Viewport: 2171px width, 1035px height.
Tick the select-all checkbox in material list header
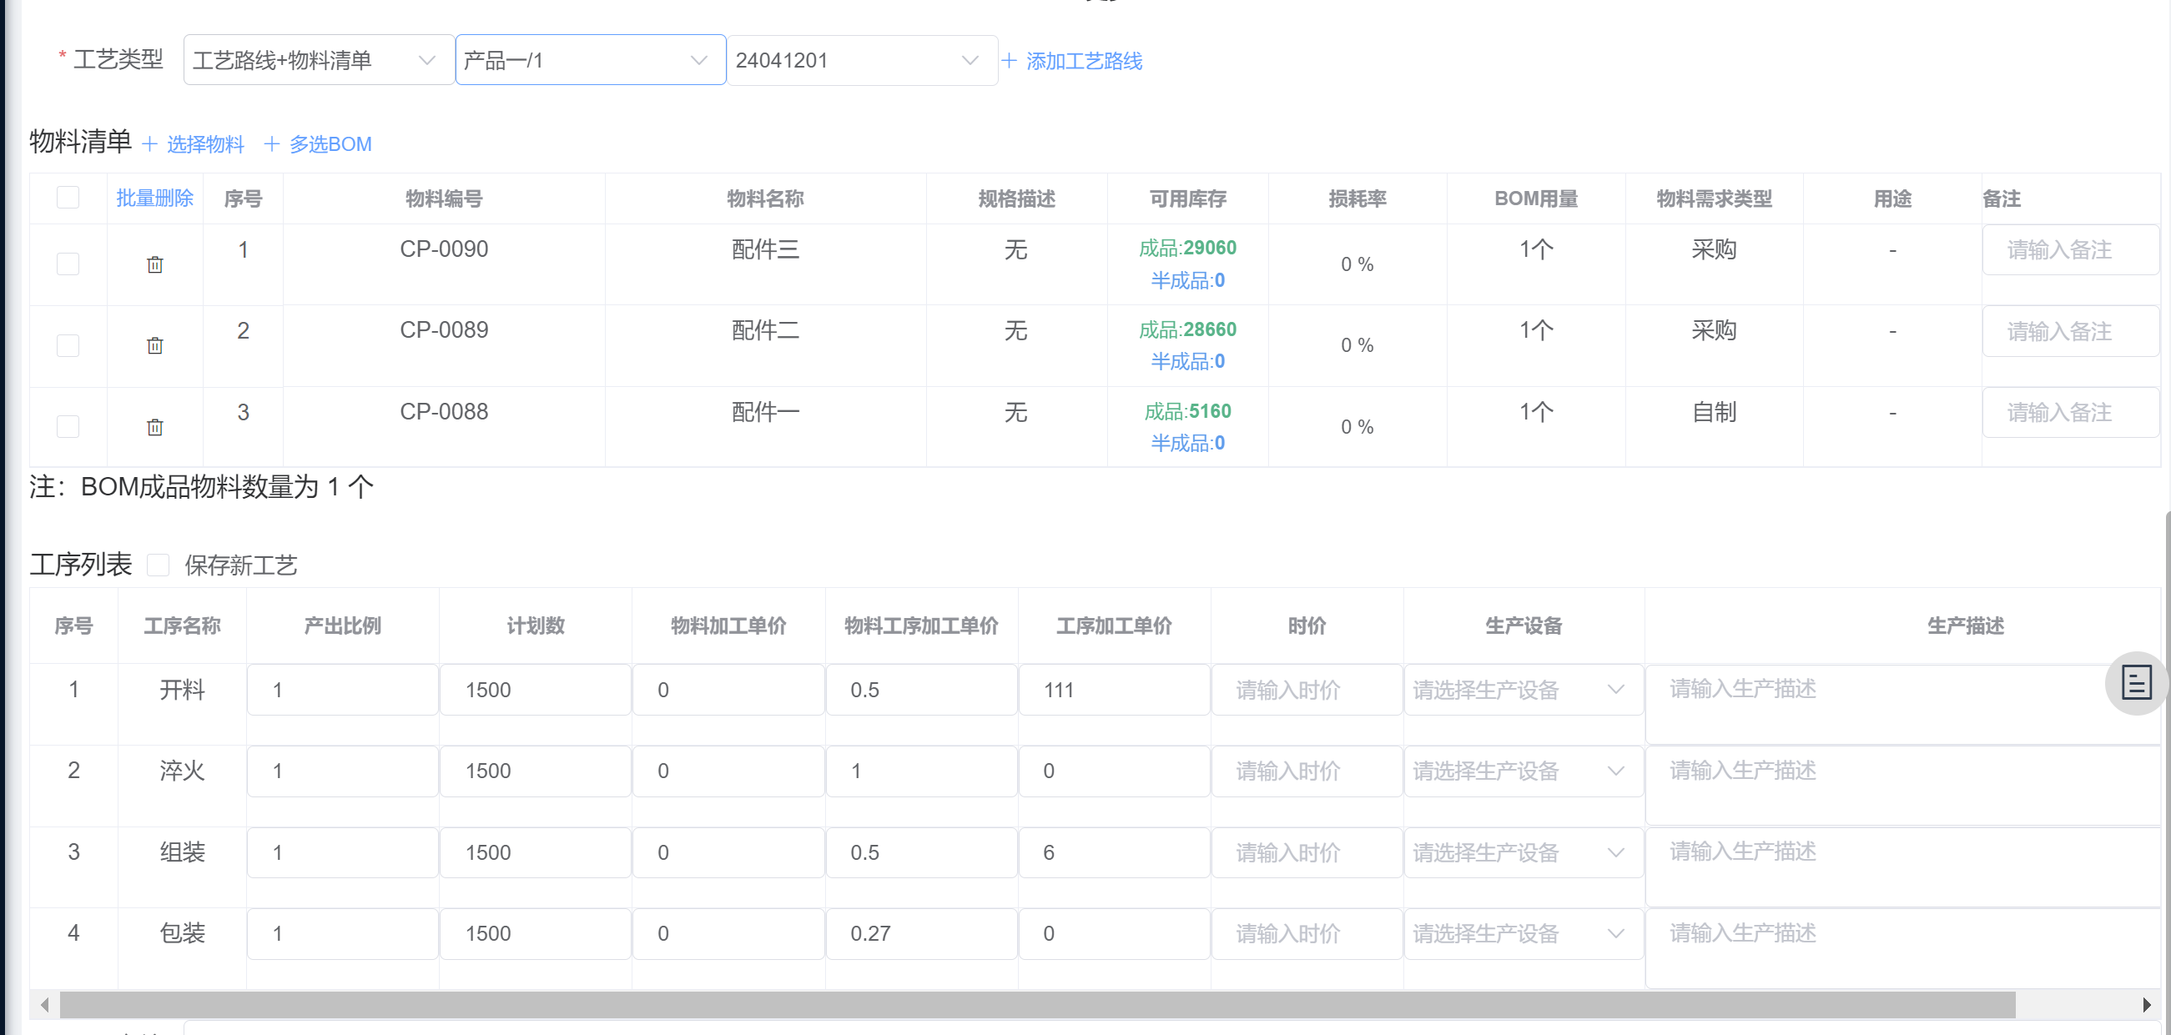pyautogui.click(x=68, y=197)
